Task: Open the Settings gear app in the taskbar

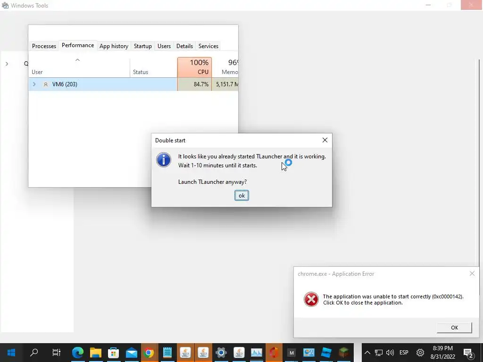Action: coord(221,353)
